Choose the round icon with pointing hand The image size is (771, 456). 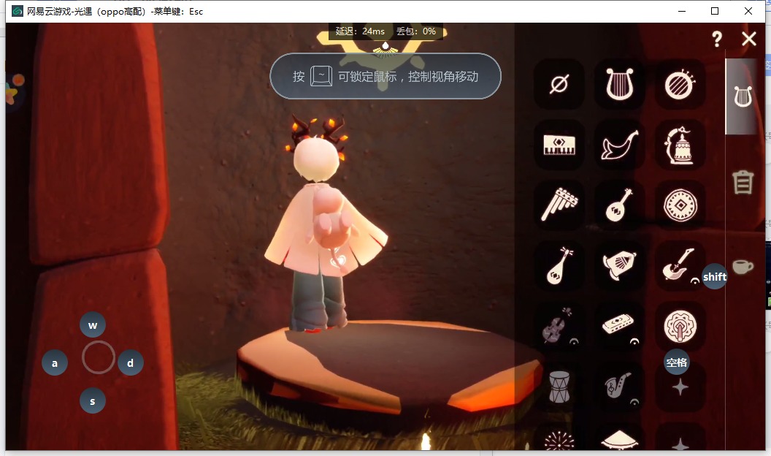click(680, 326)
